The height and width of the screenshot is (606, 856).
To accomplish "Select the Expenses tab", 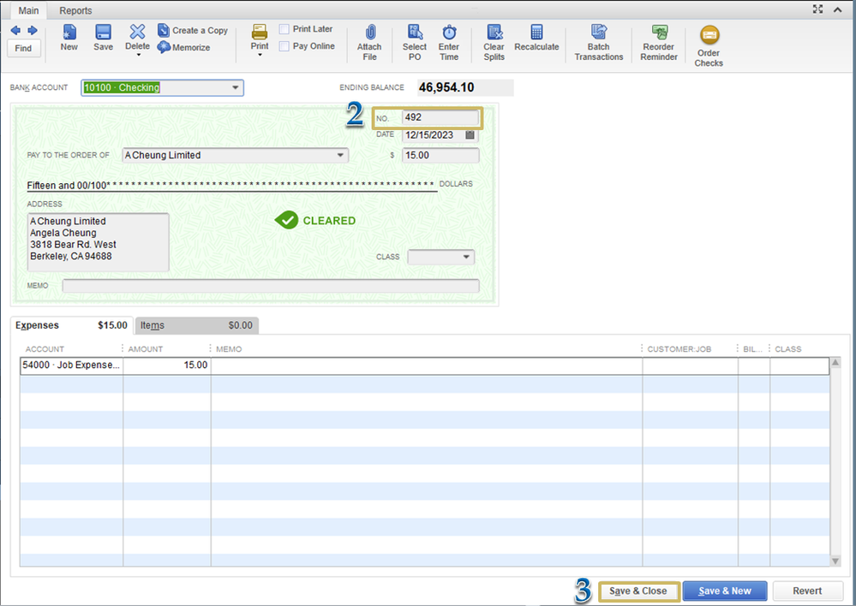I will click(73, 325).
